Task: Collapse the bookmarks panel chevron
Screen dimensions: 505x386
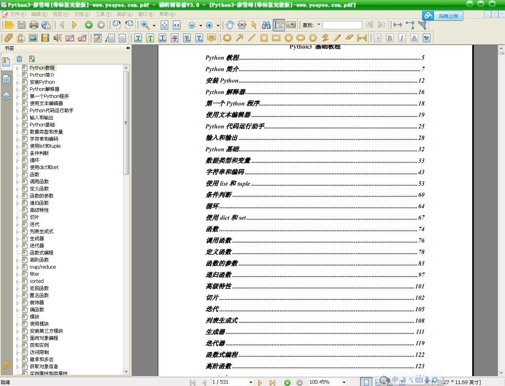Action: (128, 48)
